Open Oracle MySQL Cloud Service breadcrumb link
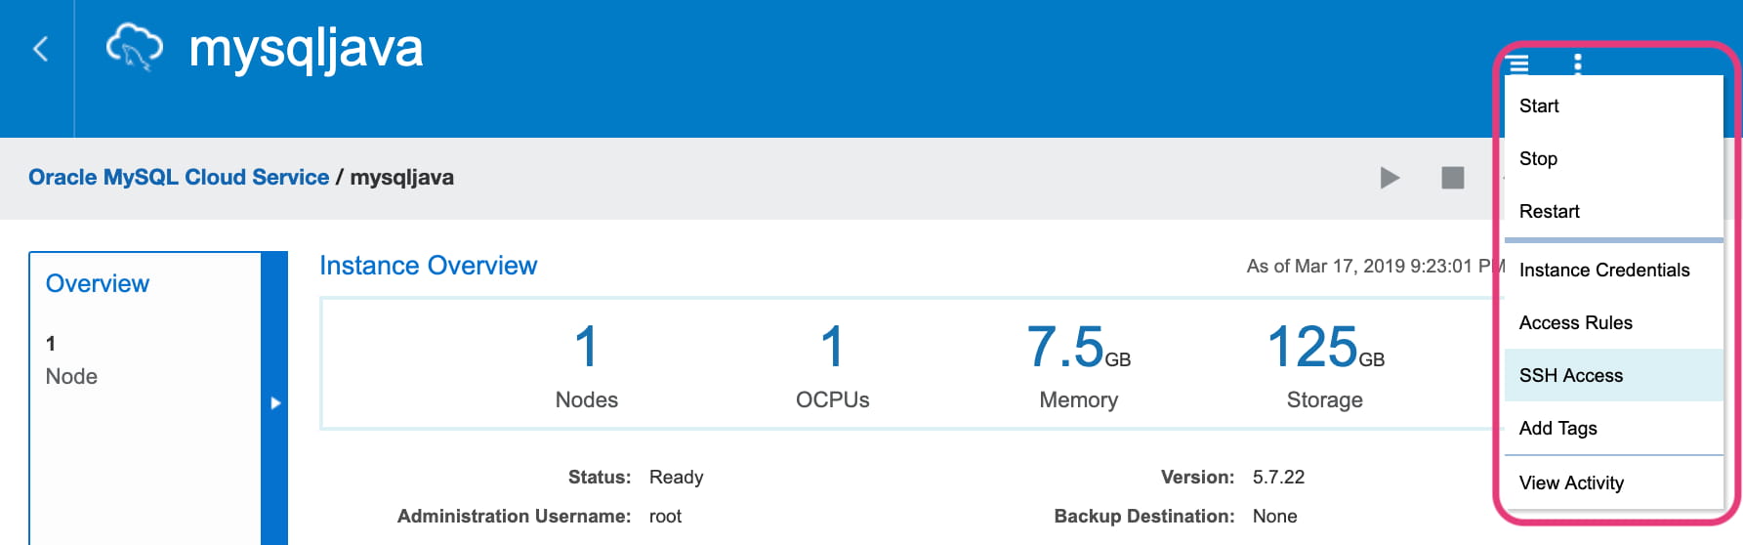1743x545 pixels. [x=179, y=177]
